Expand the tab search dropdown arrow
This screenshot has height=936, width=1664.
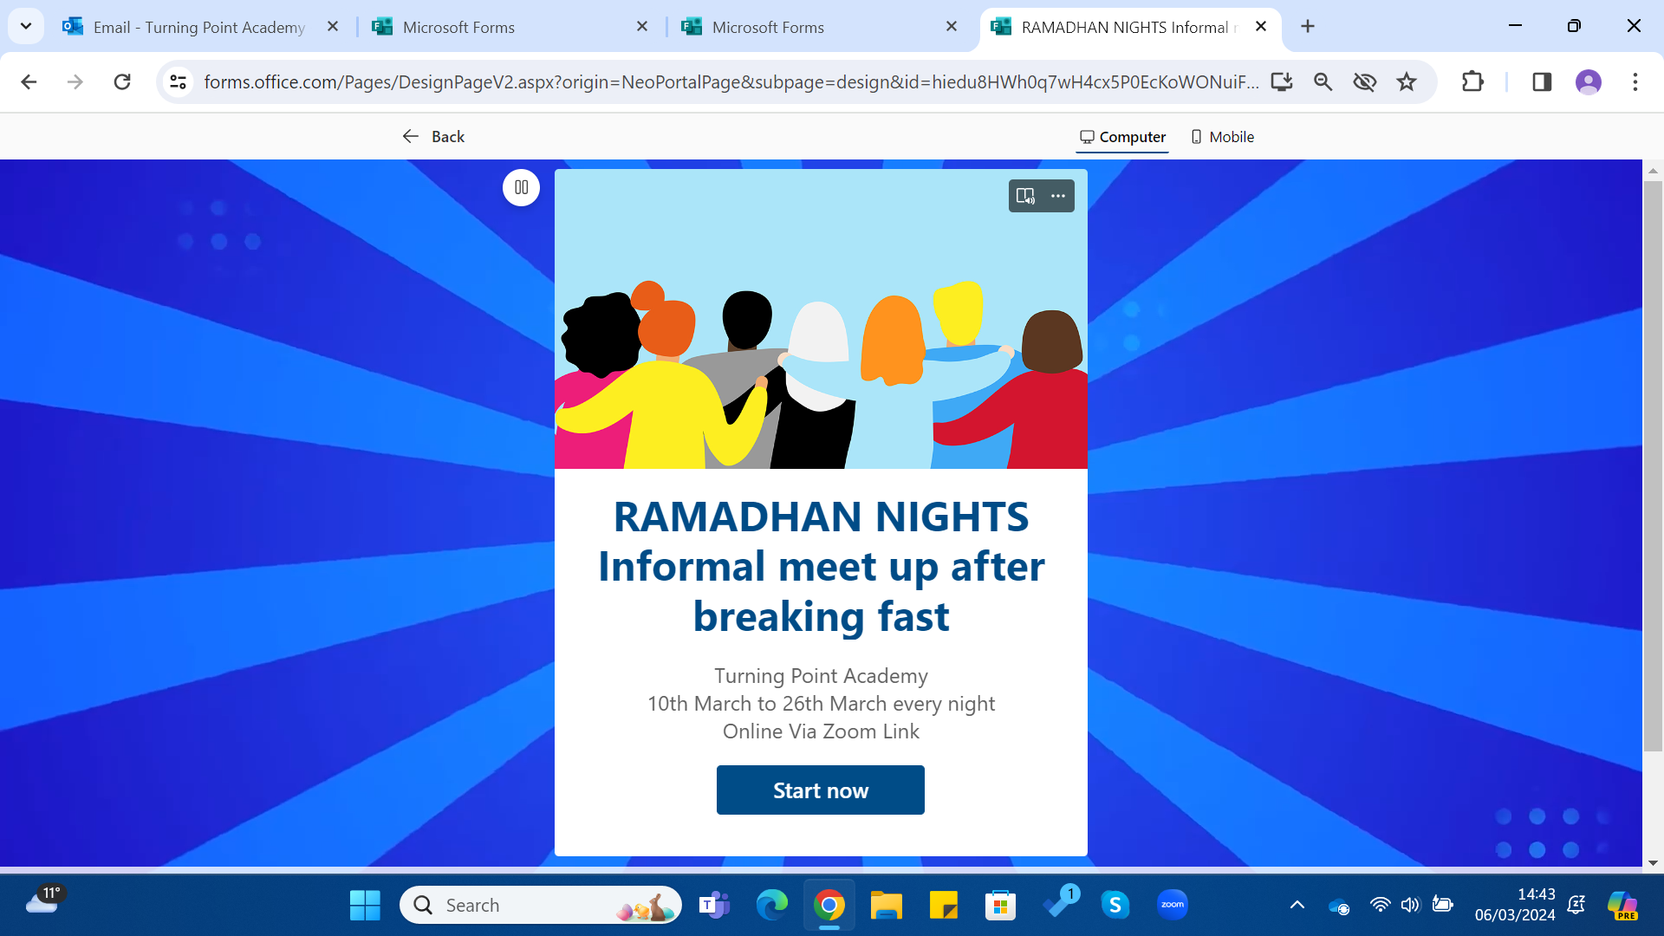[26, 26]
